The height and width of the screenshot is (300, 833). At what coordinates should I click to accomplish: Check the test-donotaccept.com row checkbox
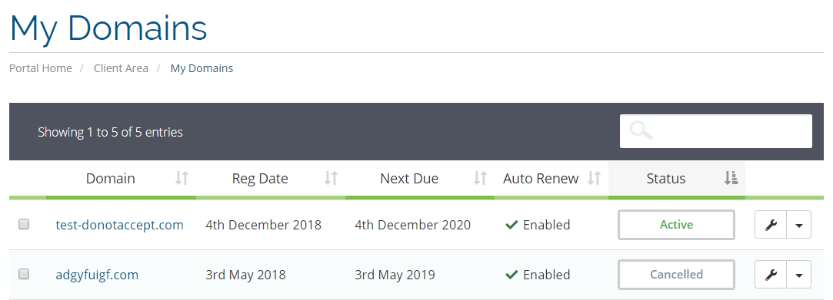24,224
